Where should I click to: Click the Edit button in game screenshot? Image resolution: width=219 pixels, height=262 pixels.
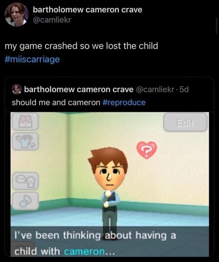pos(185,122)
